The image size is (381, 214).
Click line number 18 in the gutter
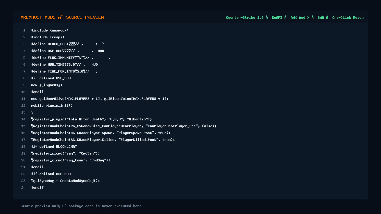pos(24,147)
